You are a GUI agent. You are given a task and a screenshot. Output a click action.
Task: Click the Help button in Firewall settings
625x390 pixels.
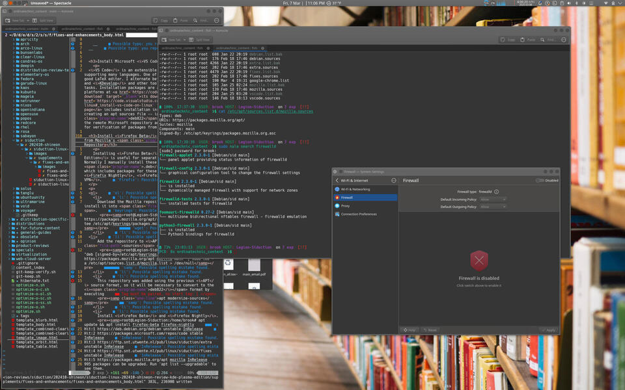[410, 330]
